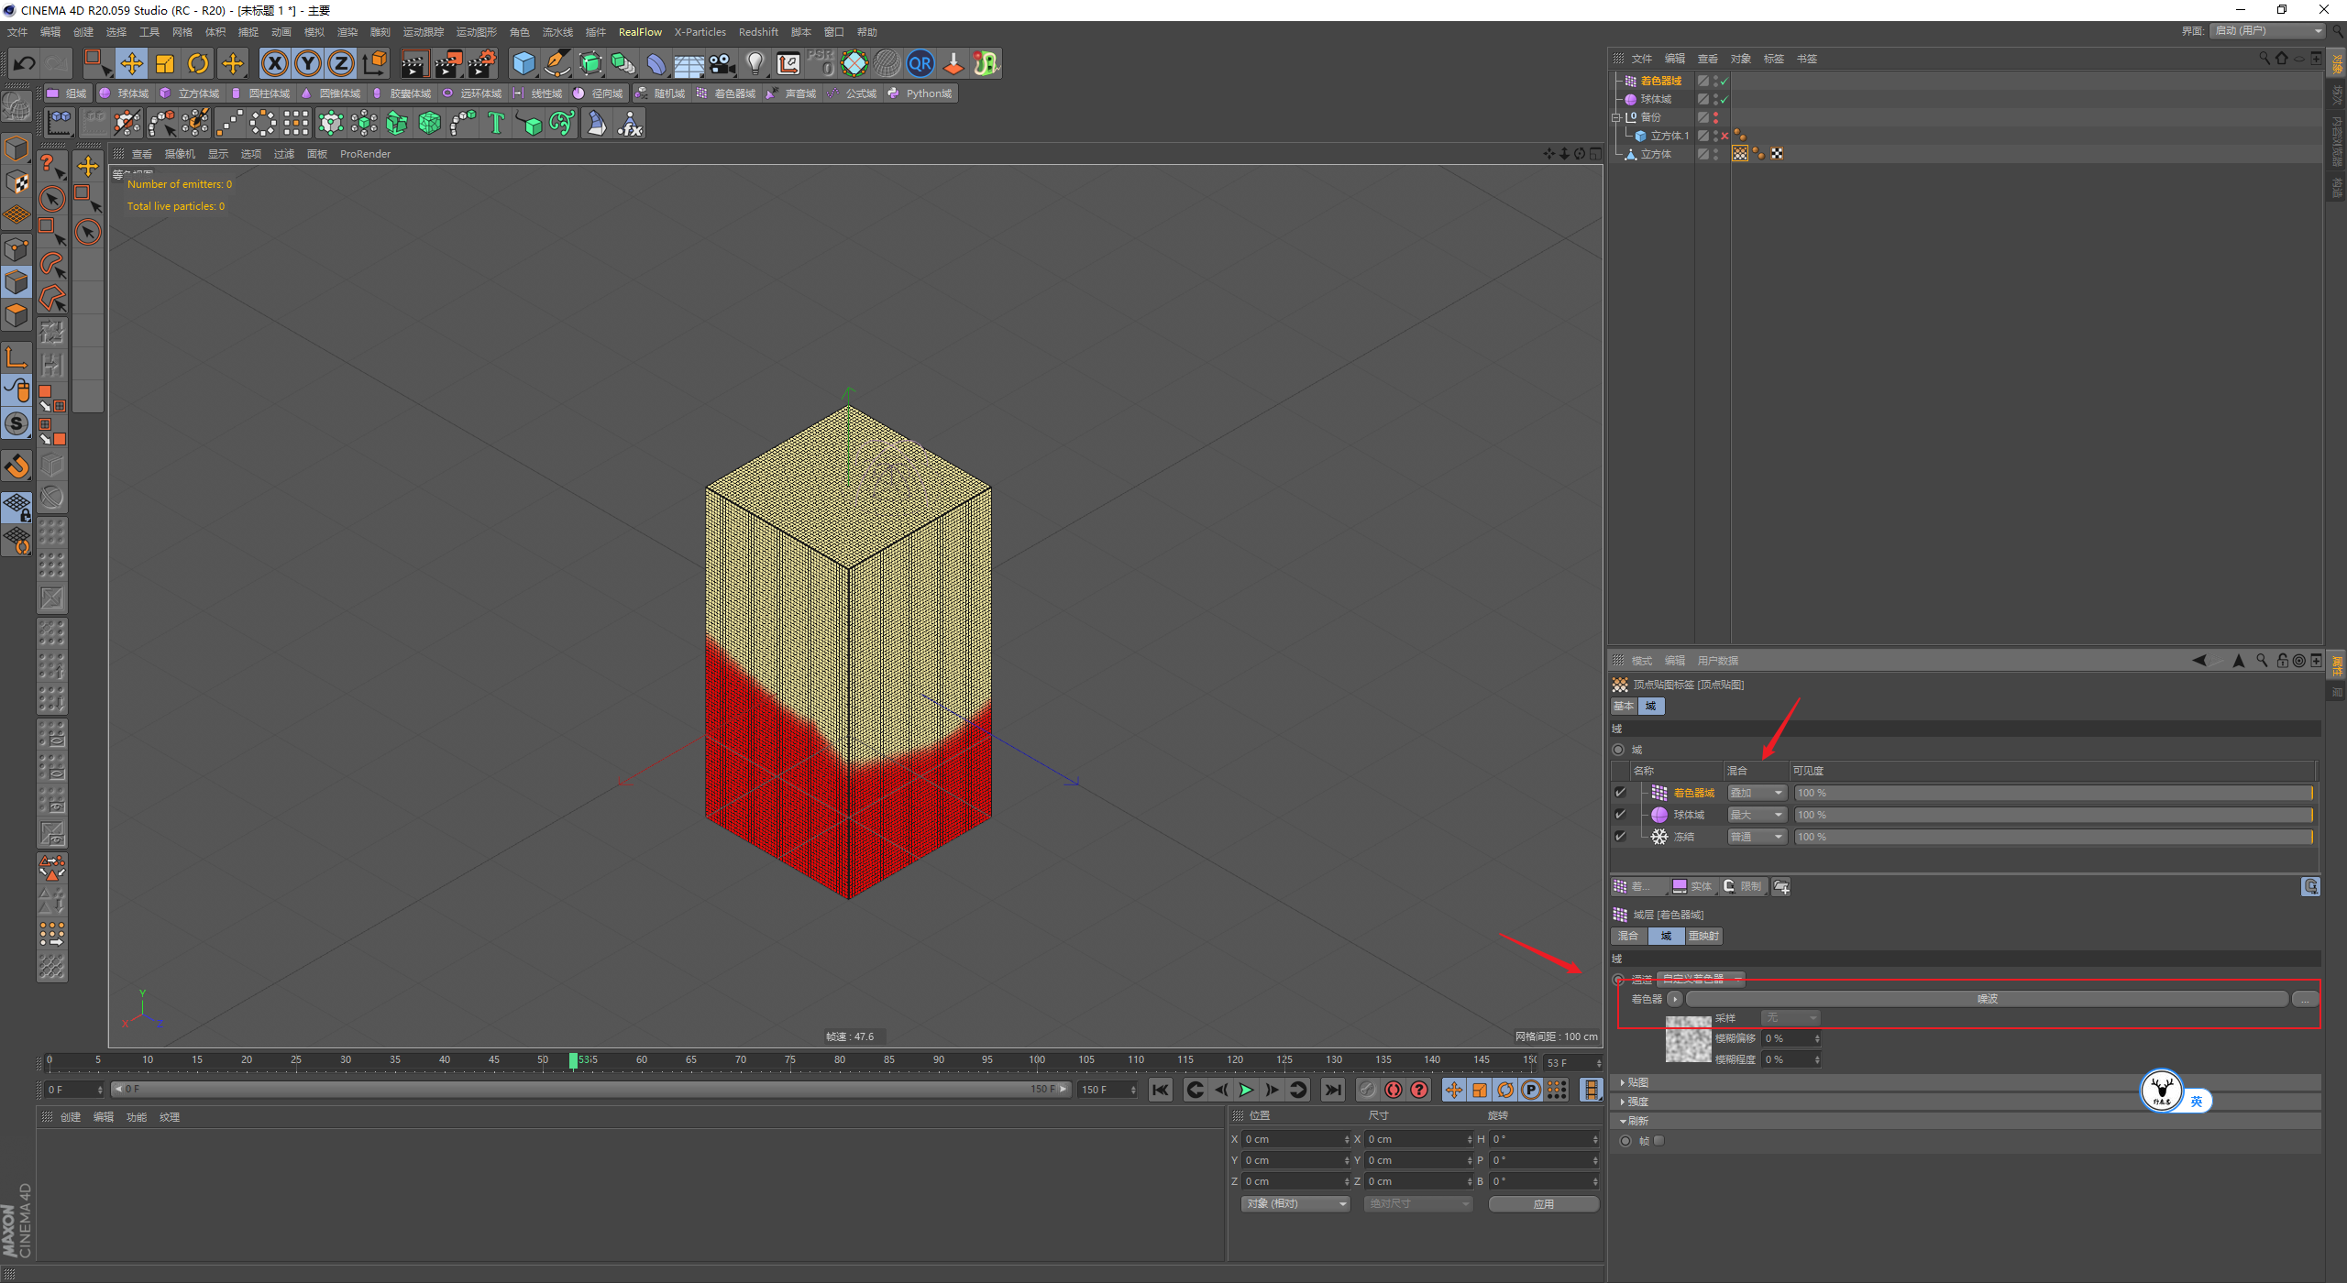Expand the 贴图 section
Screen dimensions: 2347x1283
[1637, 1082]
